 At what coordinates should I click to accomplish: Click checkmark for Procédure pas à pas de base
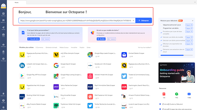pyautogui.click(x=161, y=33)
